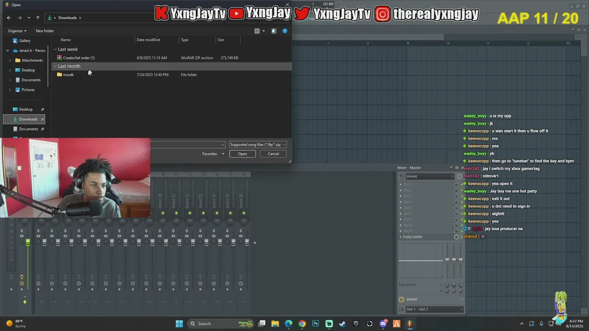Click the mixer latency clock icon
This screenshot has width=589, height=331.
pyautogui.click(x=401, y=299)
